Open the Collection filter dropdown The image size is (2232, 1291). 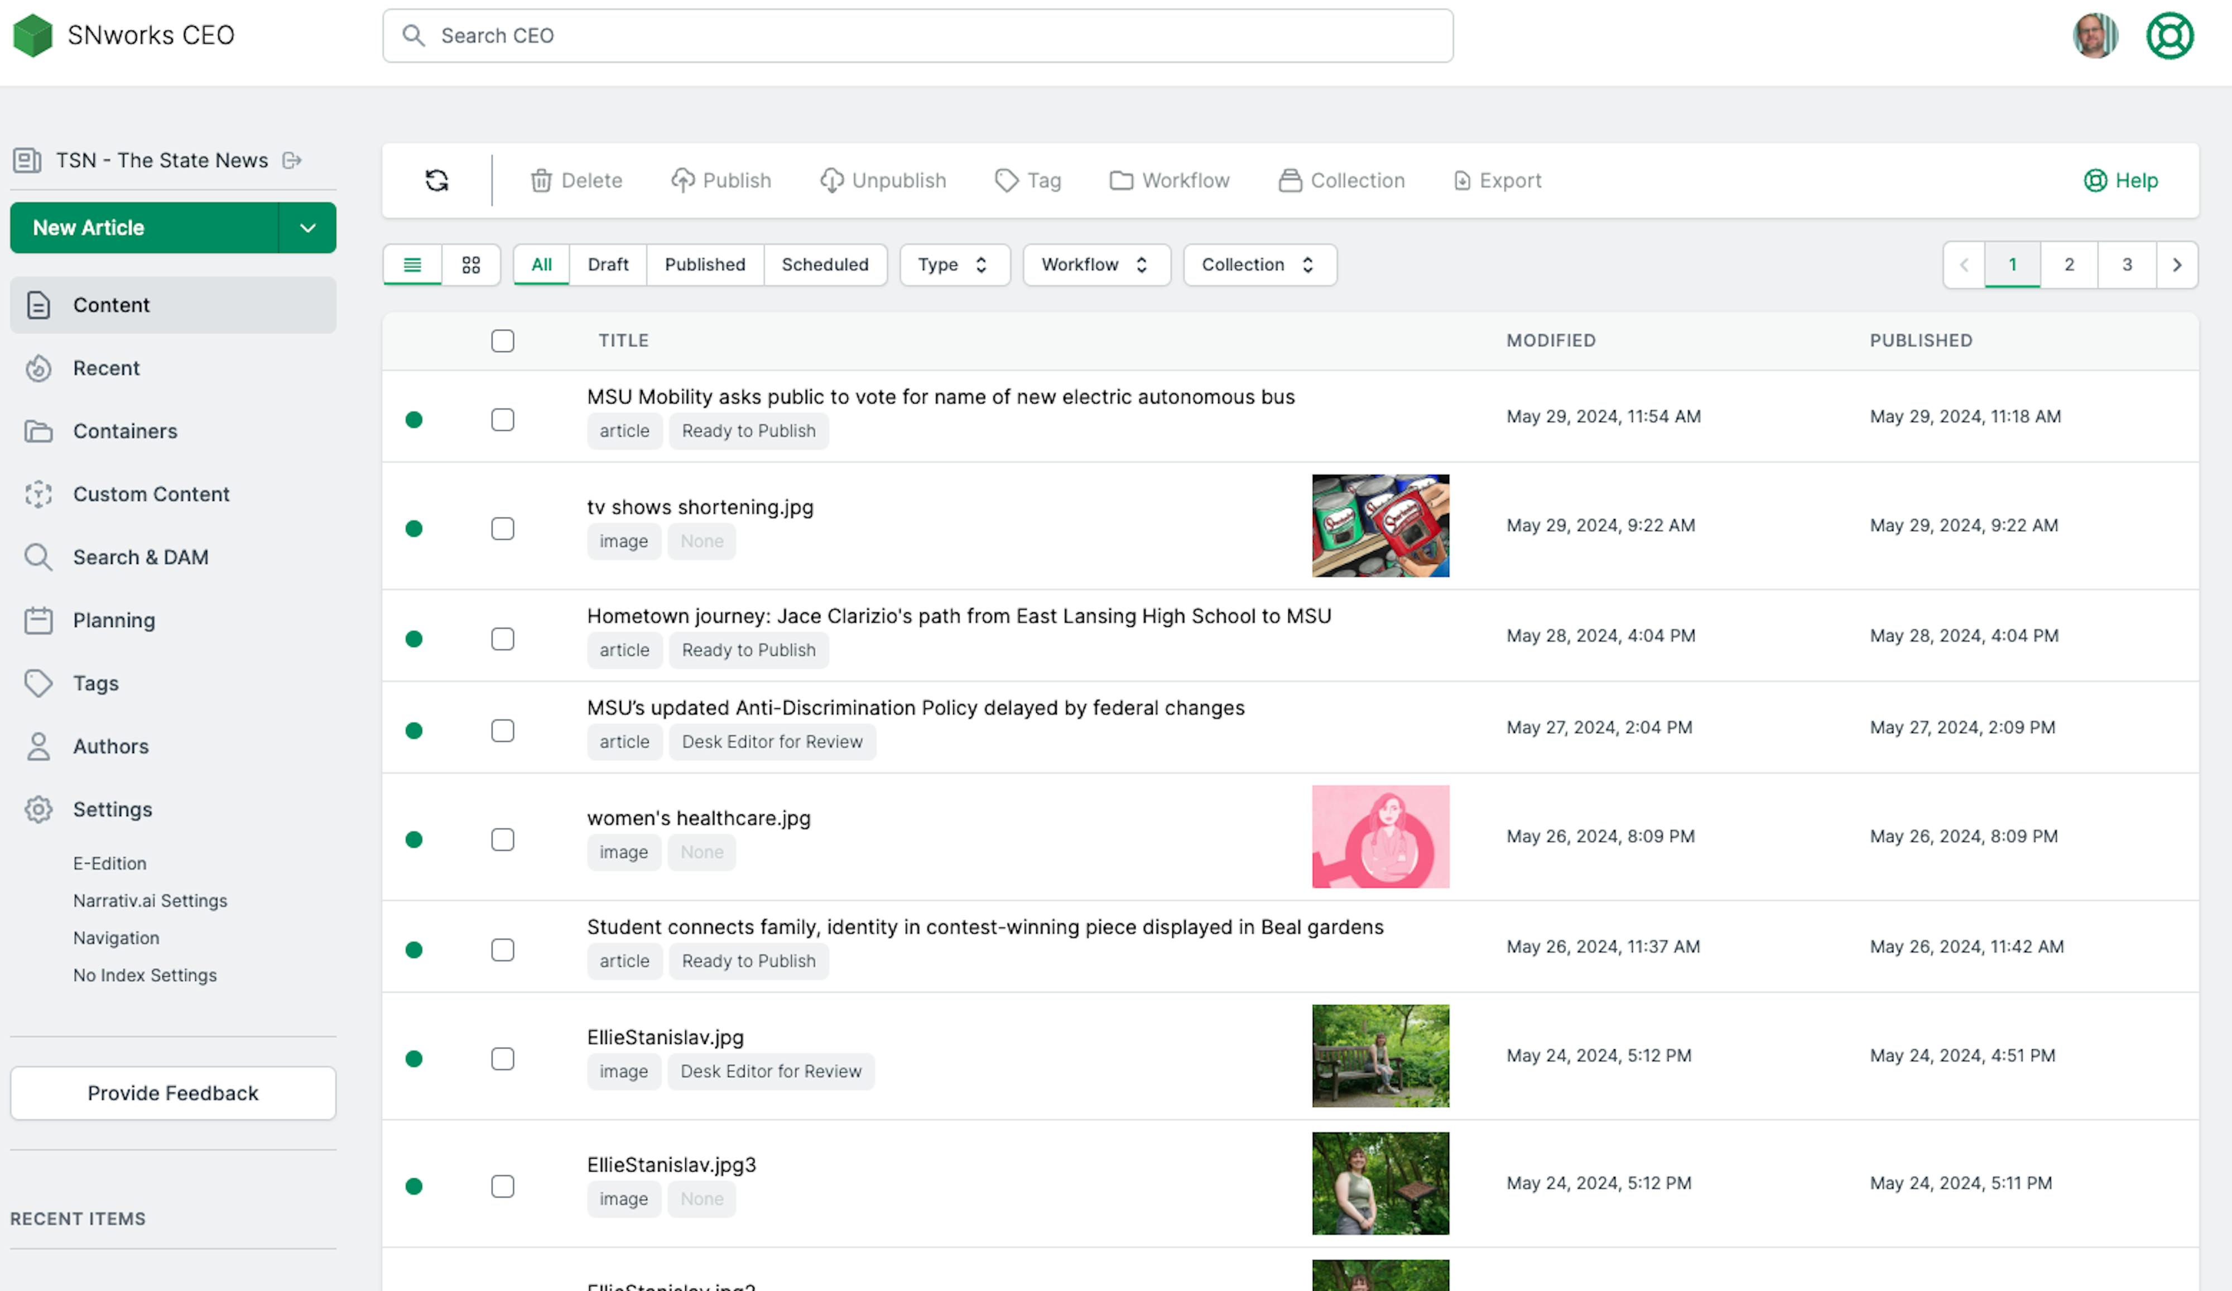pos(1259,264)
